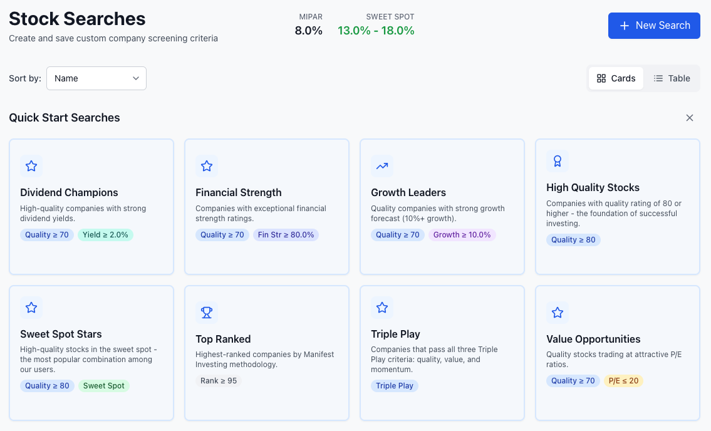Click the Sweet Spot Stars star icon
Viewport: 711px width, 431px height.
click(x=31, y=308)
